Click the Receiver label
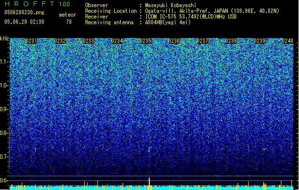 point(96,17)
